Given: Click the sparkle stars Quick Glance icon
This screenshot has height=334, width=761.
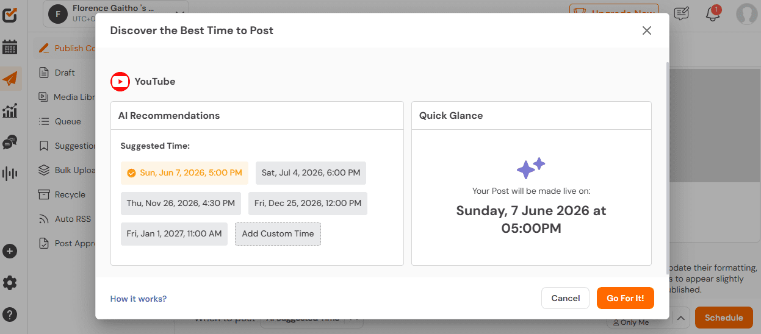Looking at the screenshot, I should coord(531,168).
